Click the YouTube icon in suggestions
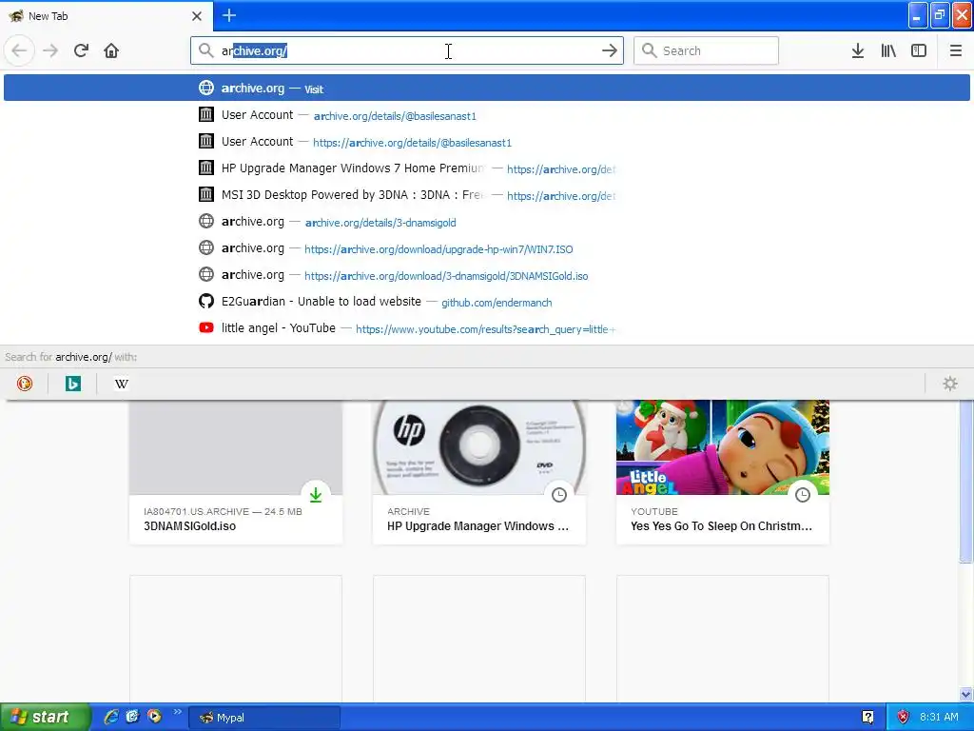The image size is (974, 731). [x=206, y=327]
